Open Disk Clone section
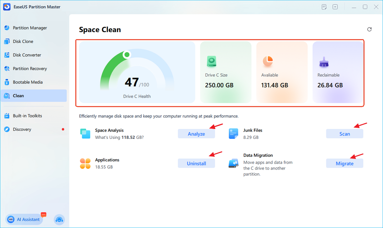The width and height of the screenshot is (383, 228). point(33,41)
